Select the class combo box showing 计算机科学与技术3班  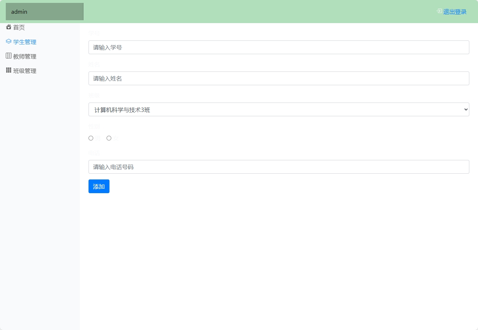pos(278,109)
